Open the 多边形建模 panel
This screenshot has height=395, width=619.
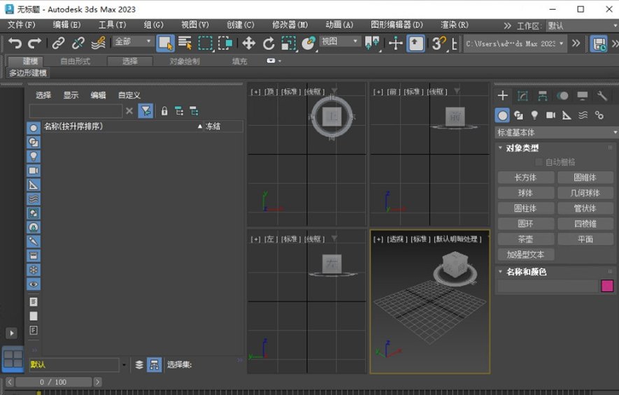[28, 73]
